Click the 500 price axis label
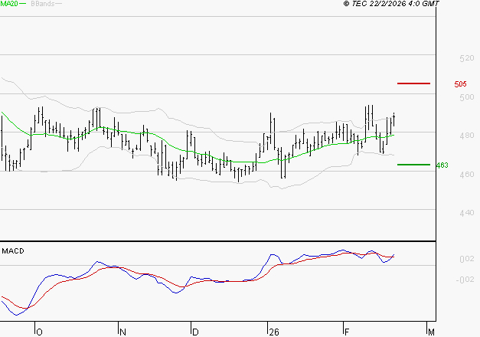Image resolution: width=480 pixels, height=337 pixels. [445, 97]
